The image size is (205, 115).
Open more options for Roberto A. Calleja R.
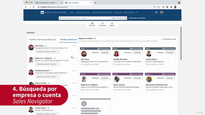[74, 58]
